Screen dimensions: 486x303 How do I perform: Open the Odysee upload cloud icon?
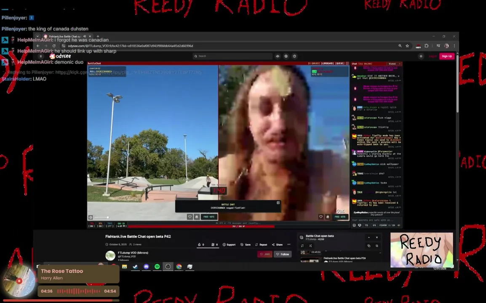[278, 56]
